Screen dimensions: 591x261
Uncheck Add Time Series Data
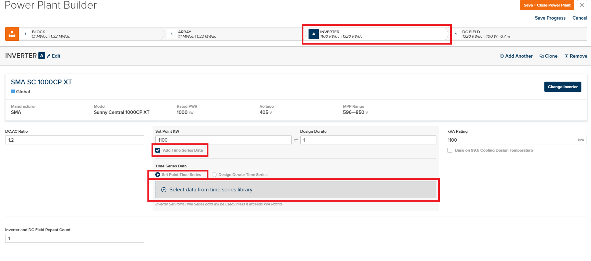(158, 150)
